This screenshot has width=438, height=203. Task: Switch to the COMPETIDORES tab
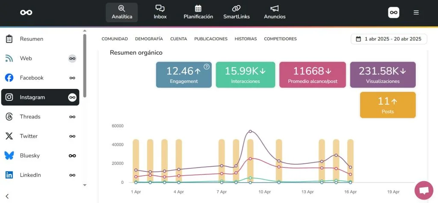click(x=280, y=39)
